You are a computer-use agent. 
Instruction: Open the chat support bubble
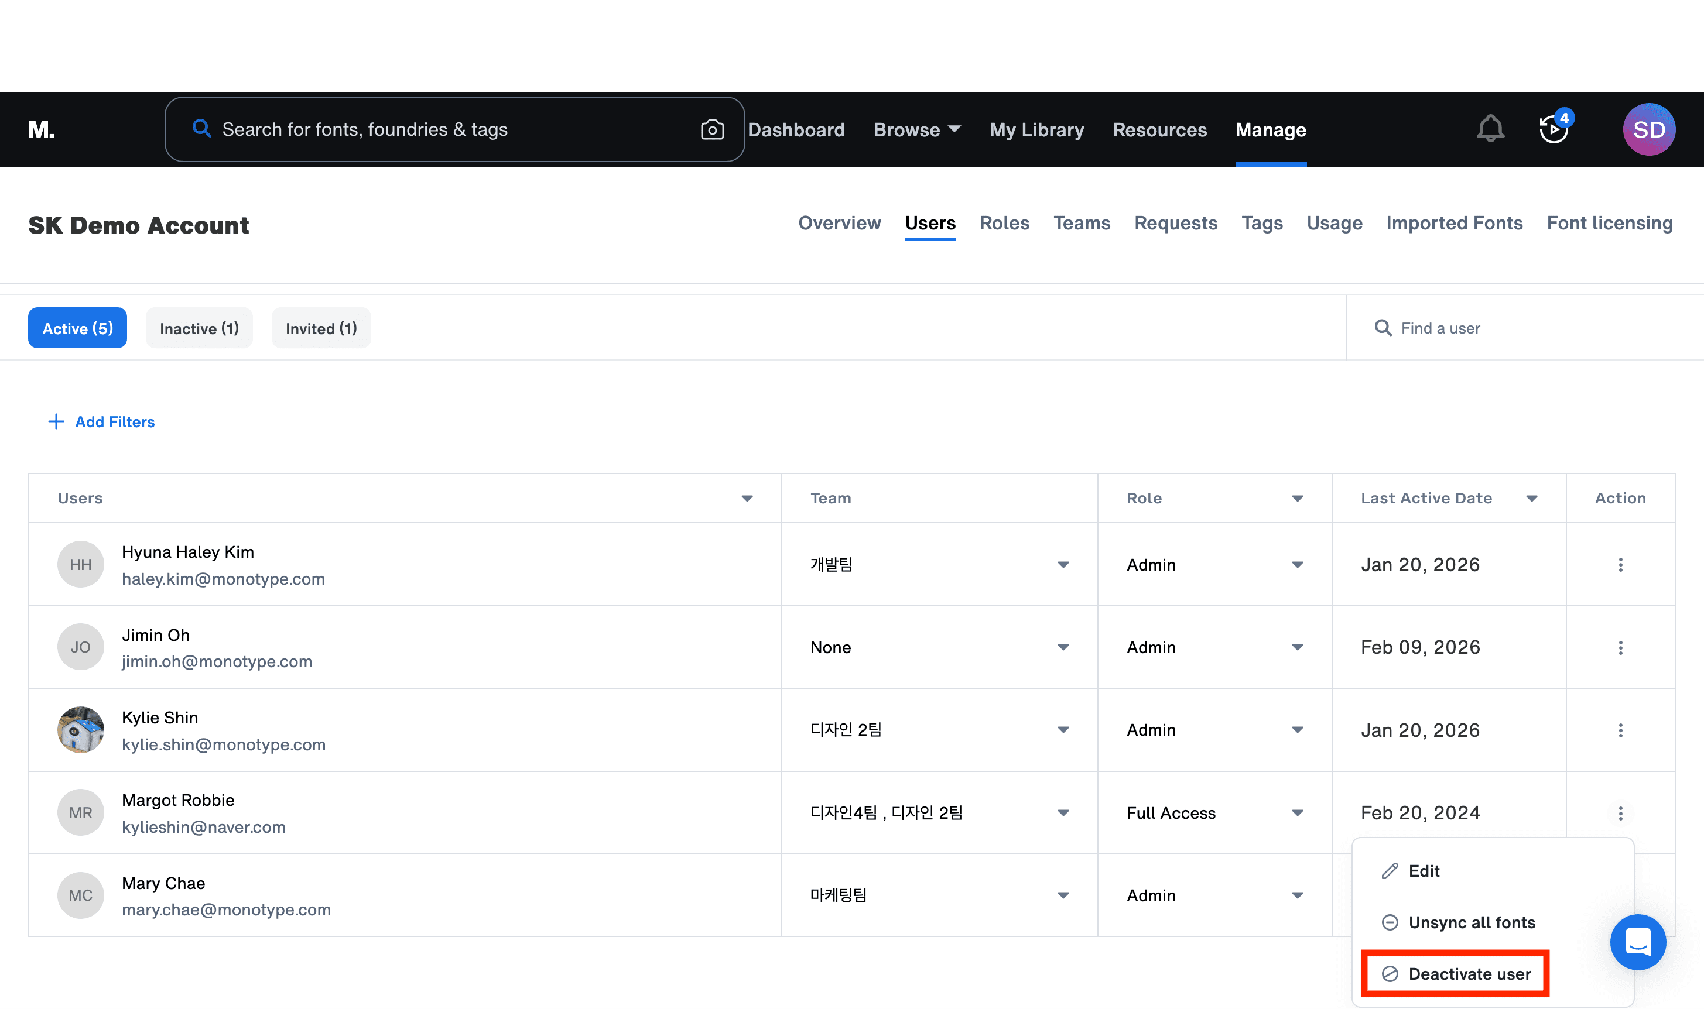(x=1637, y=942)
